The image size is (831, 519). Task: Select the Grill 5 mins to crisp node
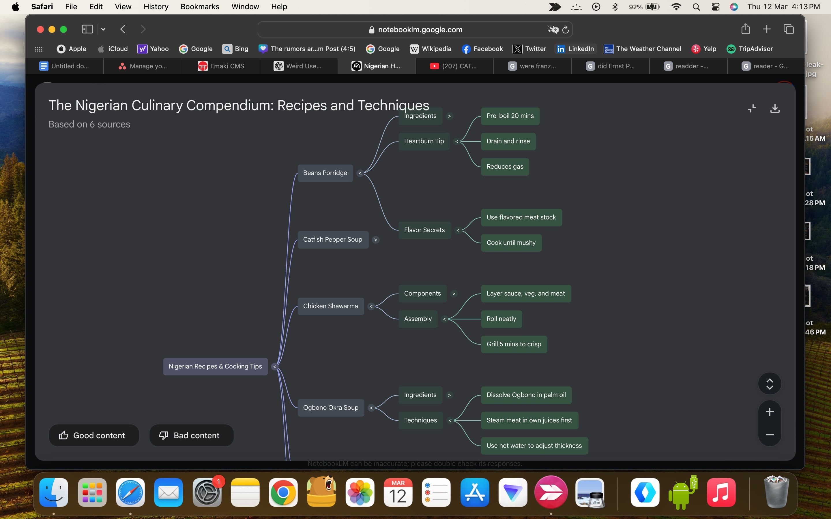(x=514, y=344)
